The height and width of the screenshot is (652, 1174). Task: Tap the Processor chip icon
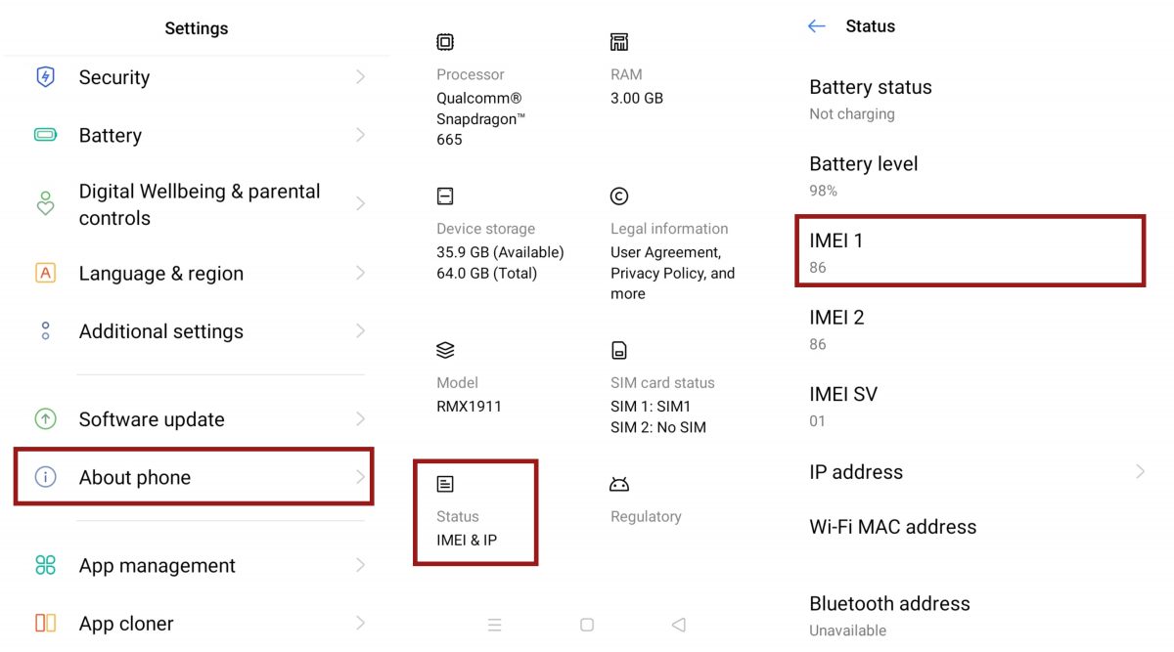click(445, 42)
